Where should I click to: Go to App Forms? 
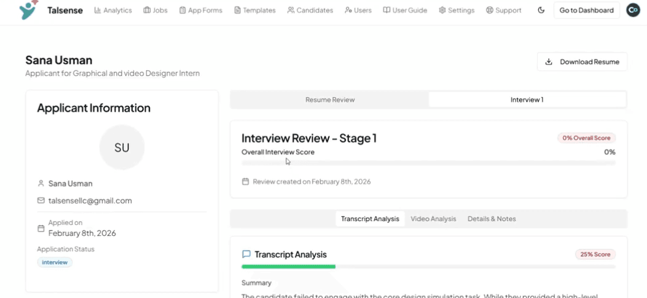click(x=201, y=10)
